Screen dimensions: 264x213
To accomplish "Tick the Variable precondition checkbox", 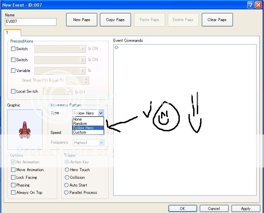I will (13, 71).
